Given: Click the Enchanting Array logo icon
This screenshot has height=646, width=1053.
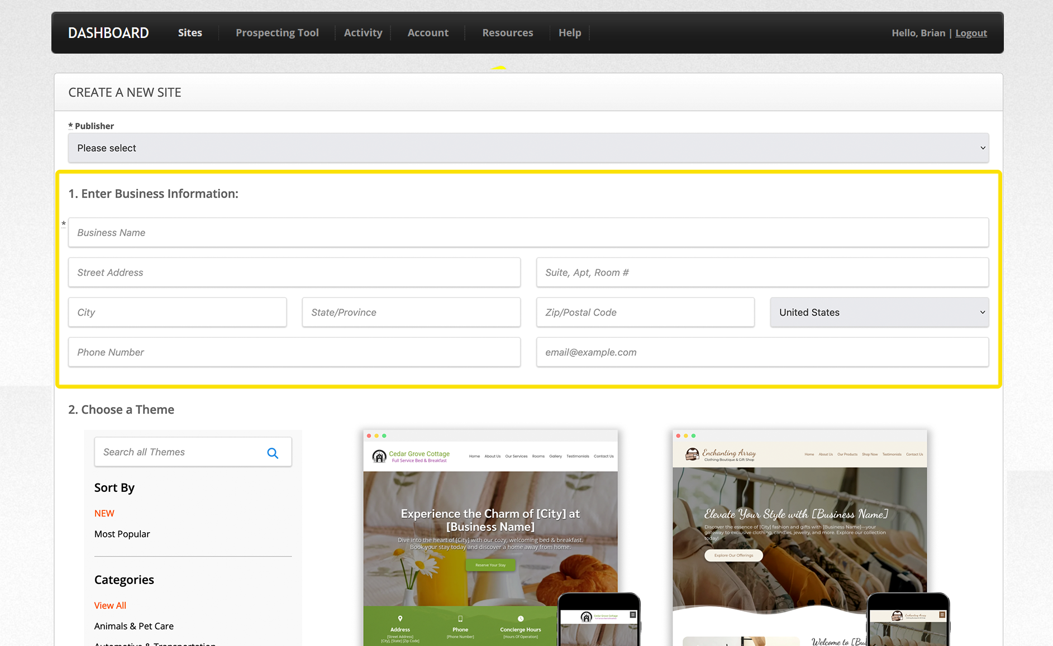Looking at the screenshot, I should (692, 454).
